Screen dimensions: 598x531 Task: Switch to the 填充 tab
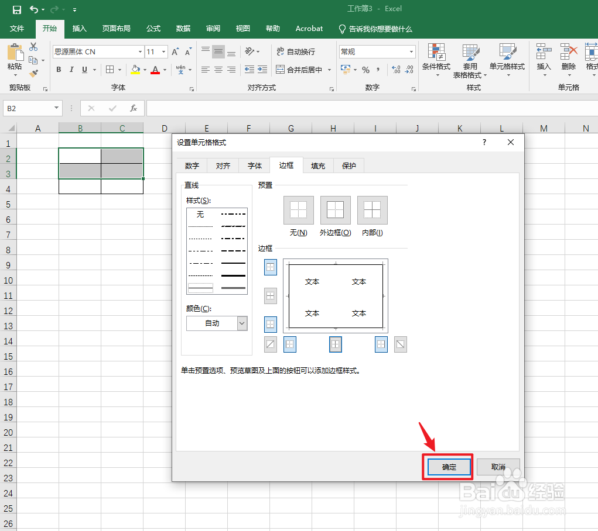(x=318, y=166)
